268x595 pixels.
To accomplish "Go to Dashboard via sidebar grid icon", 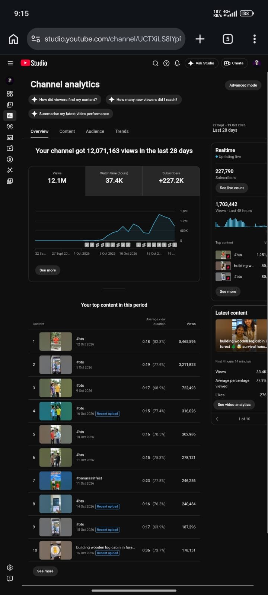I will pyautogui.click(x=10, y=94).
